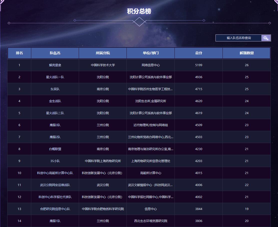Select team name 东吴队

point(55,89)
